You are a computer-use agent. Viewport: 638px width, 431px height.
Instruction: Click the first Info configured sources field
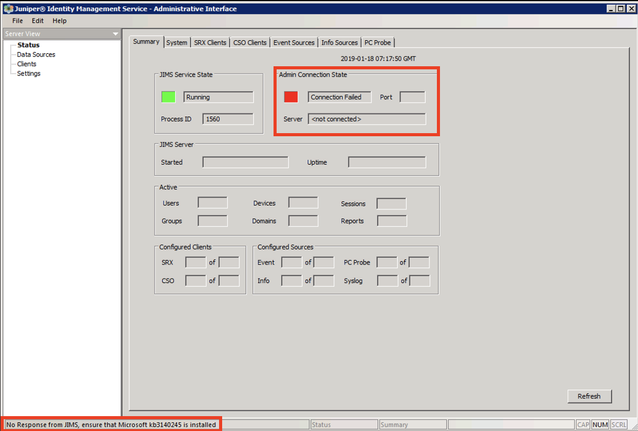(x=291, y=281)
